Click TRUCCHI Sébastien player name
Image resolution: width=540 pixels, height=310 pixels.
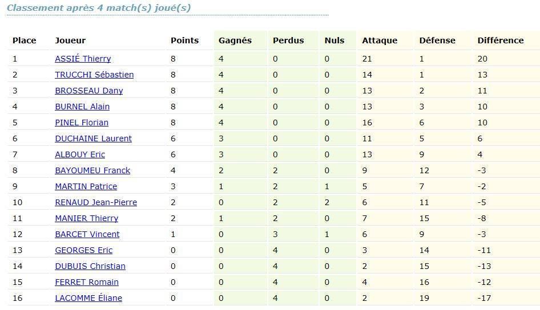(94, 75)
